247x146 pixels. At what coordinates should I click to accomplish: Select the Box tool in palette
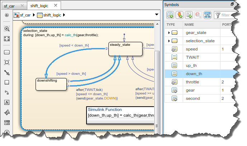pos(7,82)
